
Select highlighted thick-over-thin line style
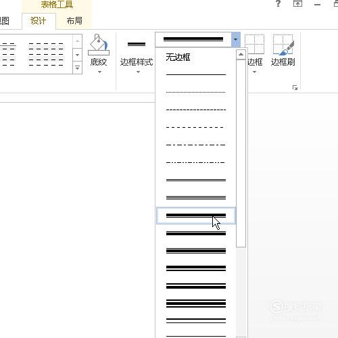point(196,216)
